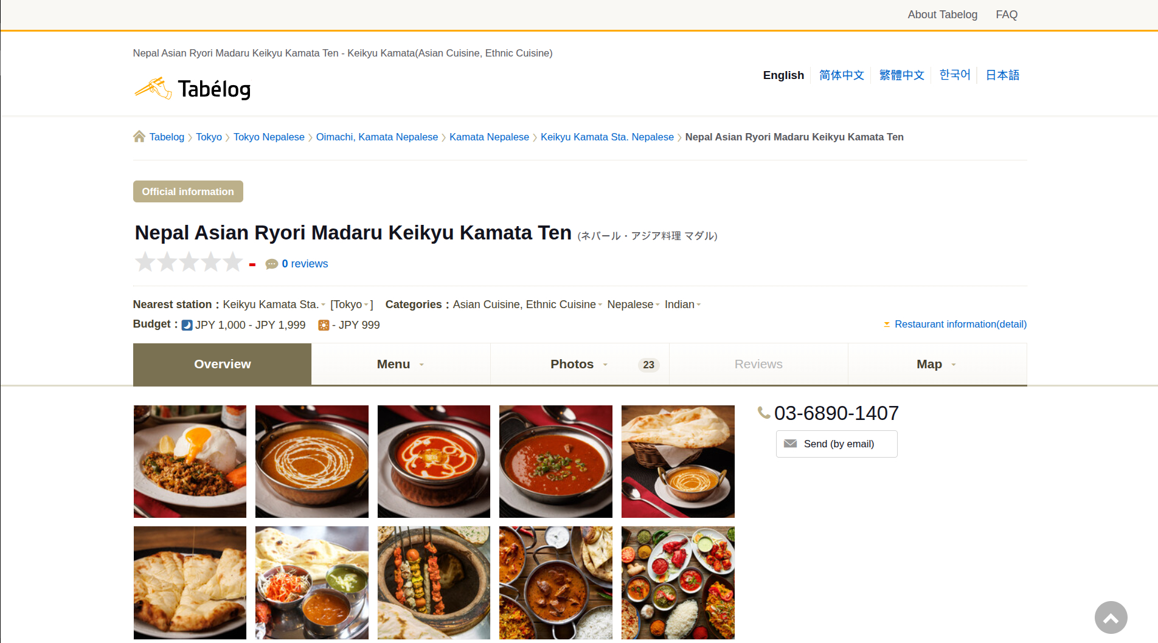Open the FAQ link
This screenshot has height=643, width=1158.
1007,15
